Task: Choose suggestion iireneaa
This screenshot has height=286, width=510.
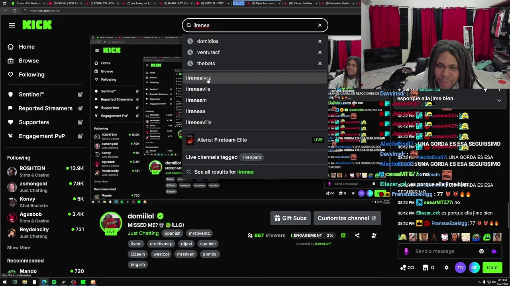Action: point(255,111)
